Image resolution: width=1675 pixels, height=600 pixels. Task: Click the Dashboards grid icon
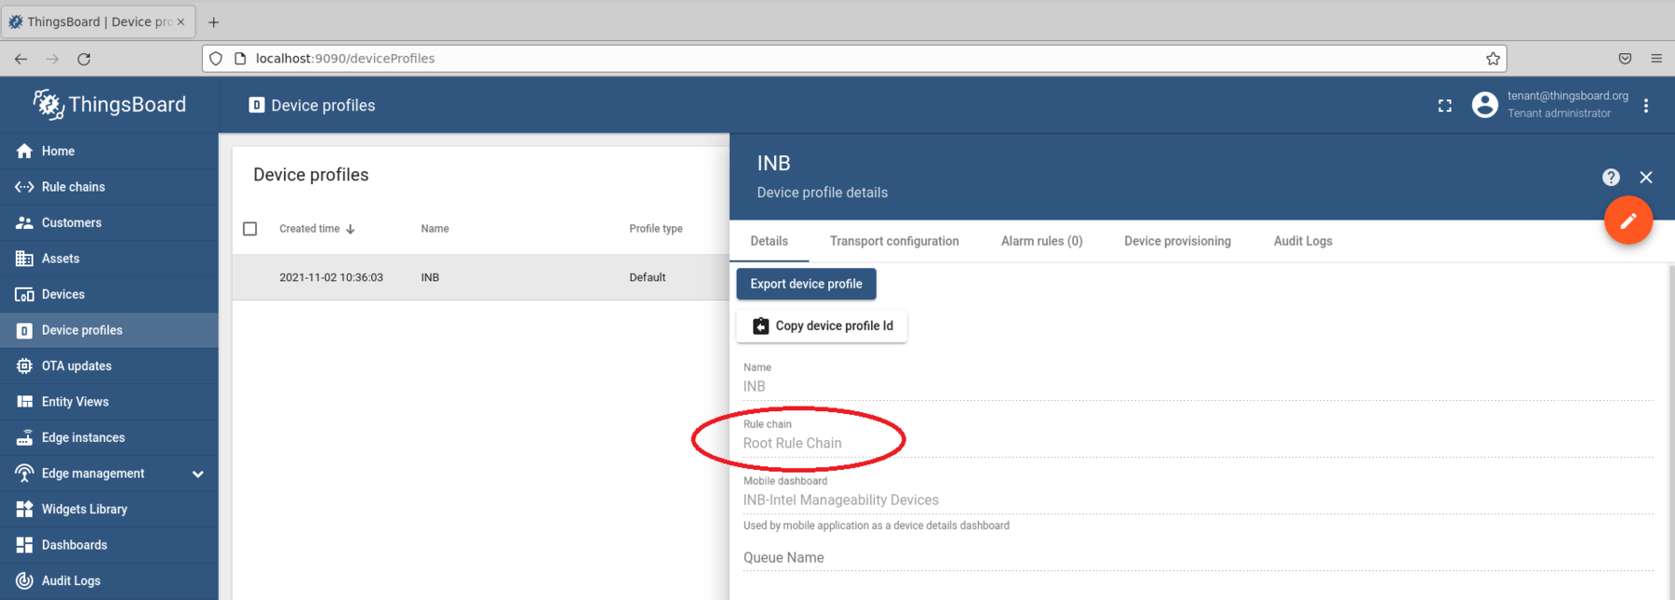coord(24,545)
